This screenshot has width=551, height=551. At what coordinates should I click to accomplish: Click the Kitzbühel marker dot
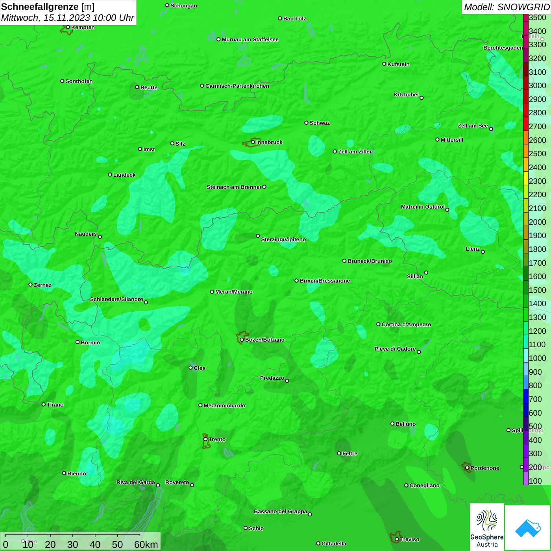pos(422,98)
